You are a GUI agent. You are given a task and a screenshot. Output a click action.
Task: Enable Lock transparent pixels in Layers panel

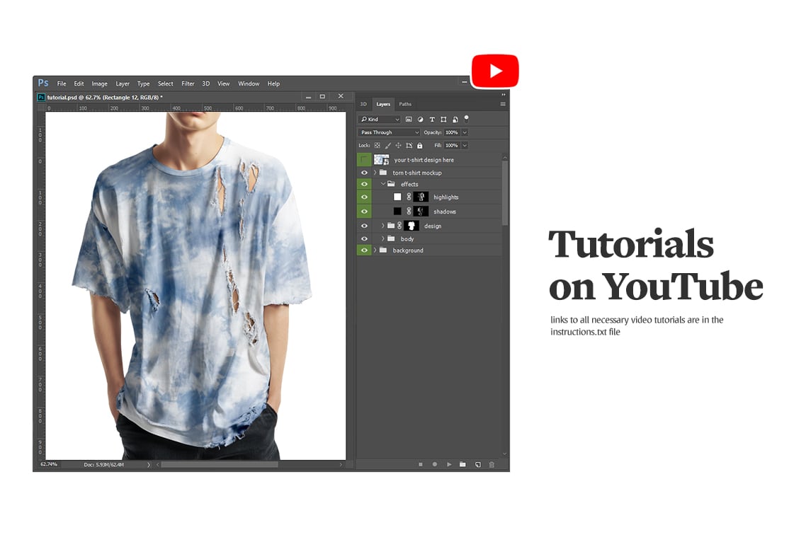tap(377, 145)
